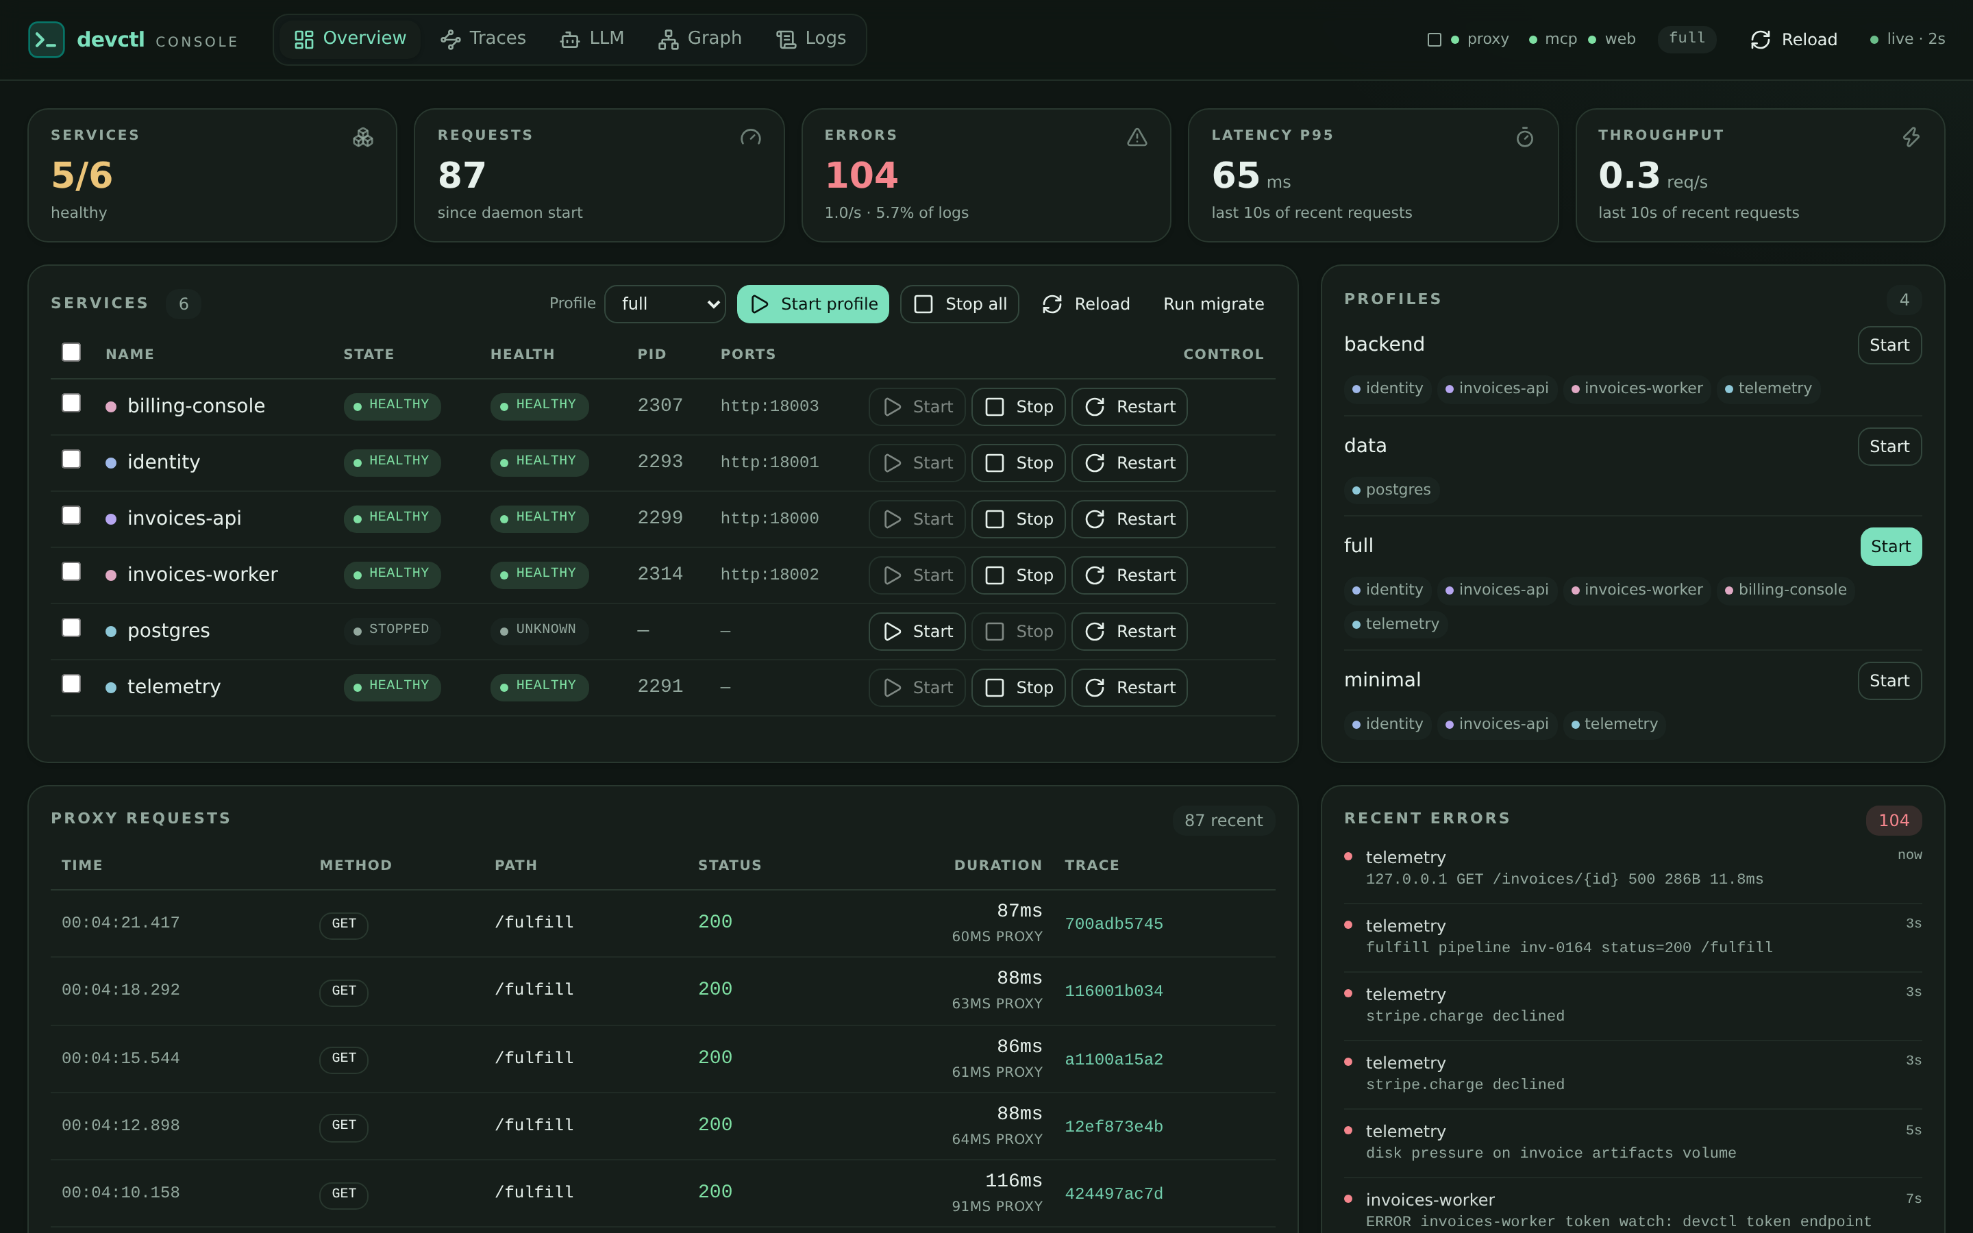Open the Profile dropdown showing full
This screenshot has width=1973, height=1233.
[x=665, y=304]
